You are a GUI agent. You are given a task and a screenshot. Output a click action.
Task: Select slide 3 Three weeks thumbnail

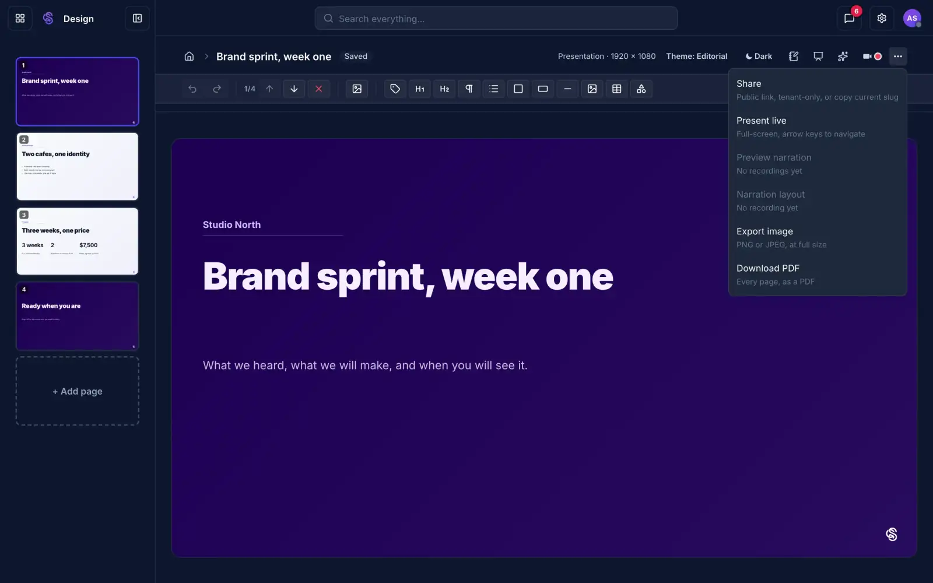(x=78, y=241)
